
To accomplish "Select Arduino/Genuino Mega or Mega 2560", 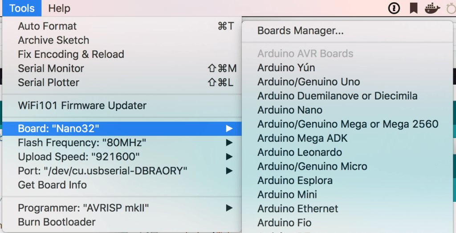I will pos(347,124).
